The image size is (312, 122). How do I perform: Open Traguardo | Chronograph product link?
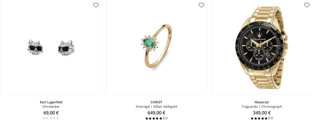262,107
